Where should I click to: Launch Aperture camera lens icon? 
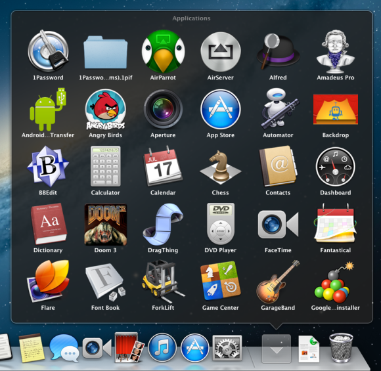coord(163,109)
